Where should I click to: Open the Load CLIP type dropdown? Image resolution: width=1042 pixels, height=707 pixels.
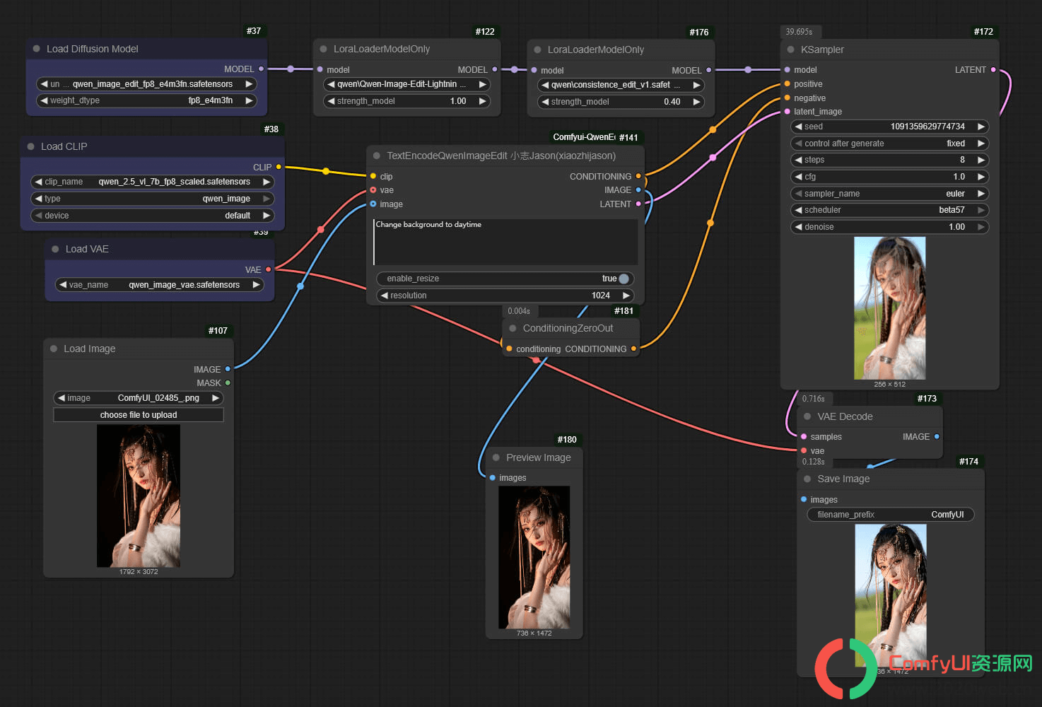click(x=153, y=199)
